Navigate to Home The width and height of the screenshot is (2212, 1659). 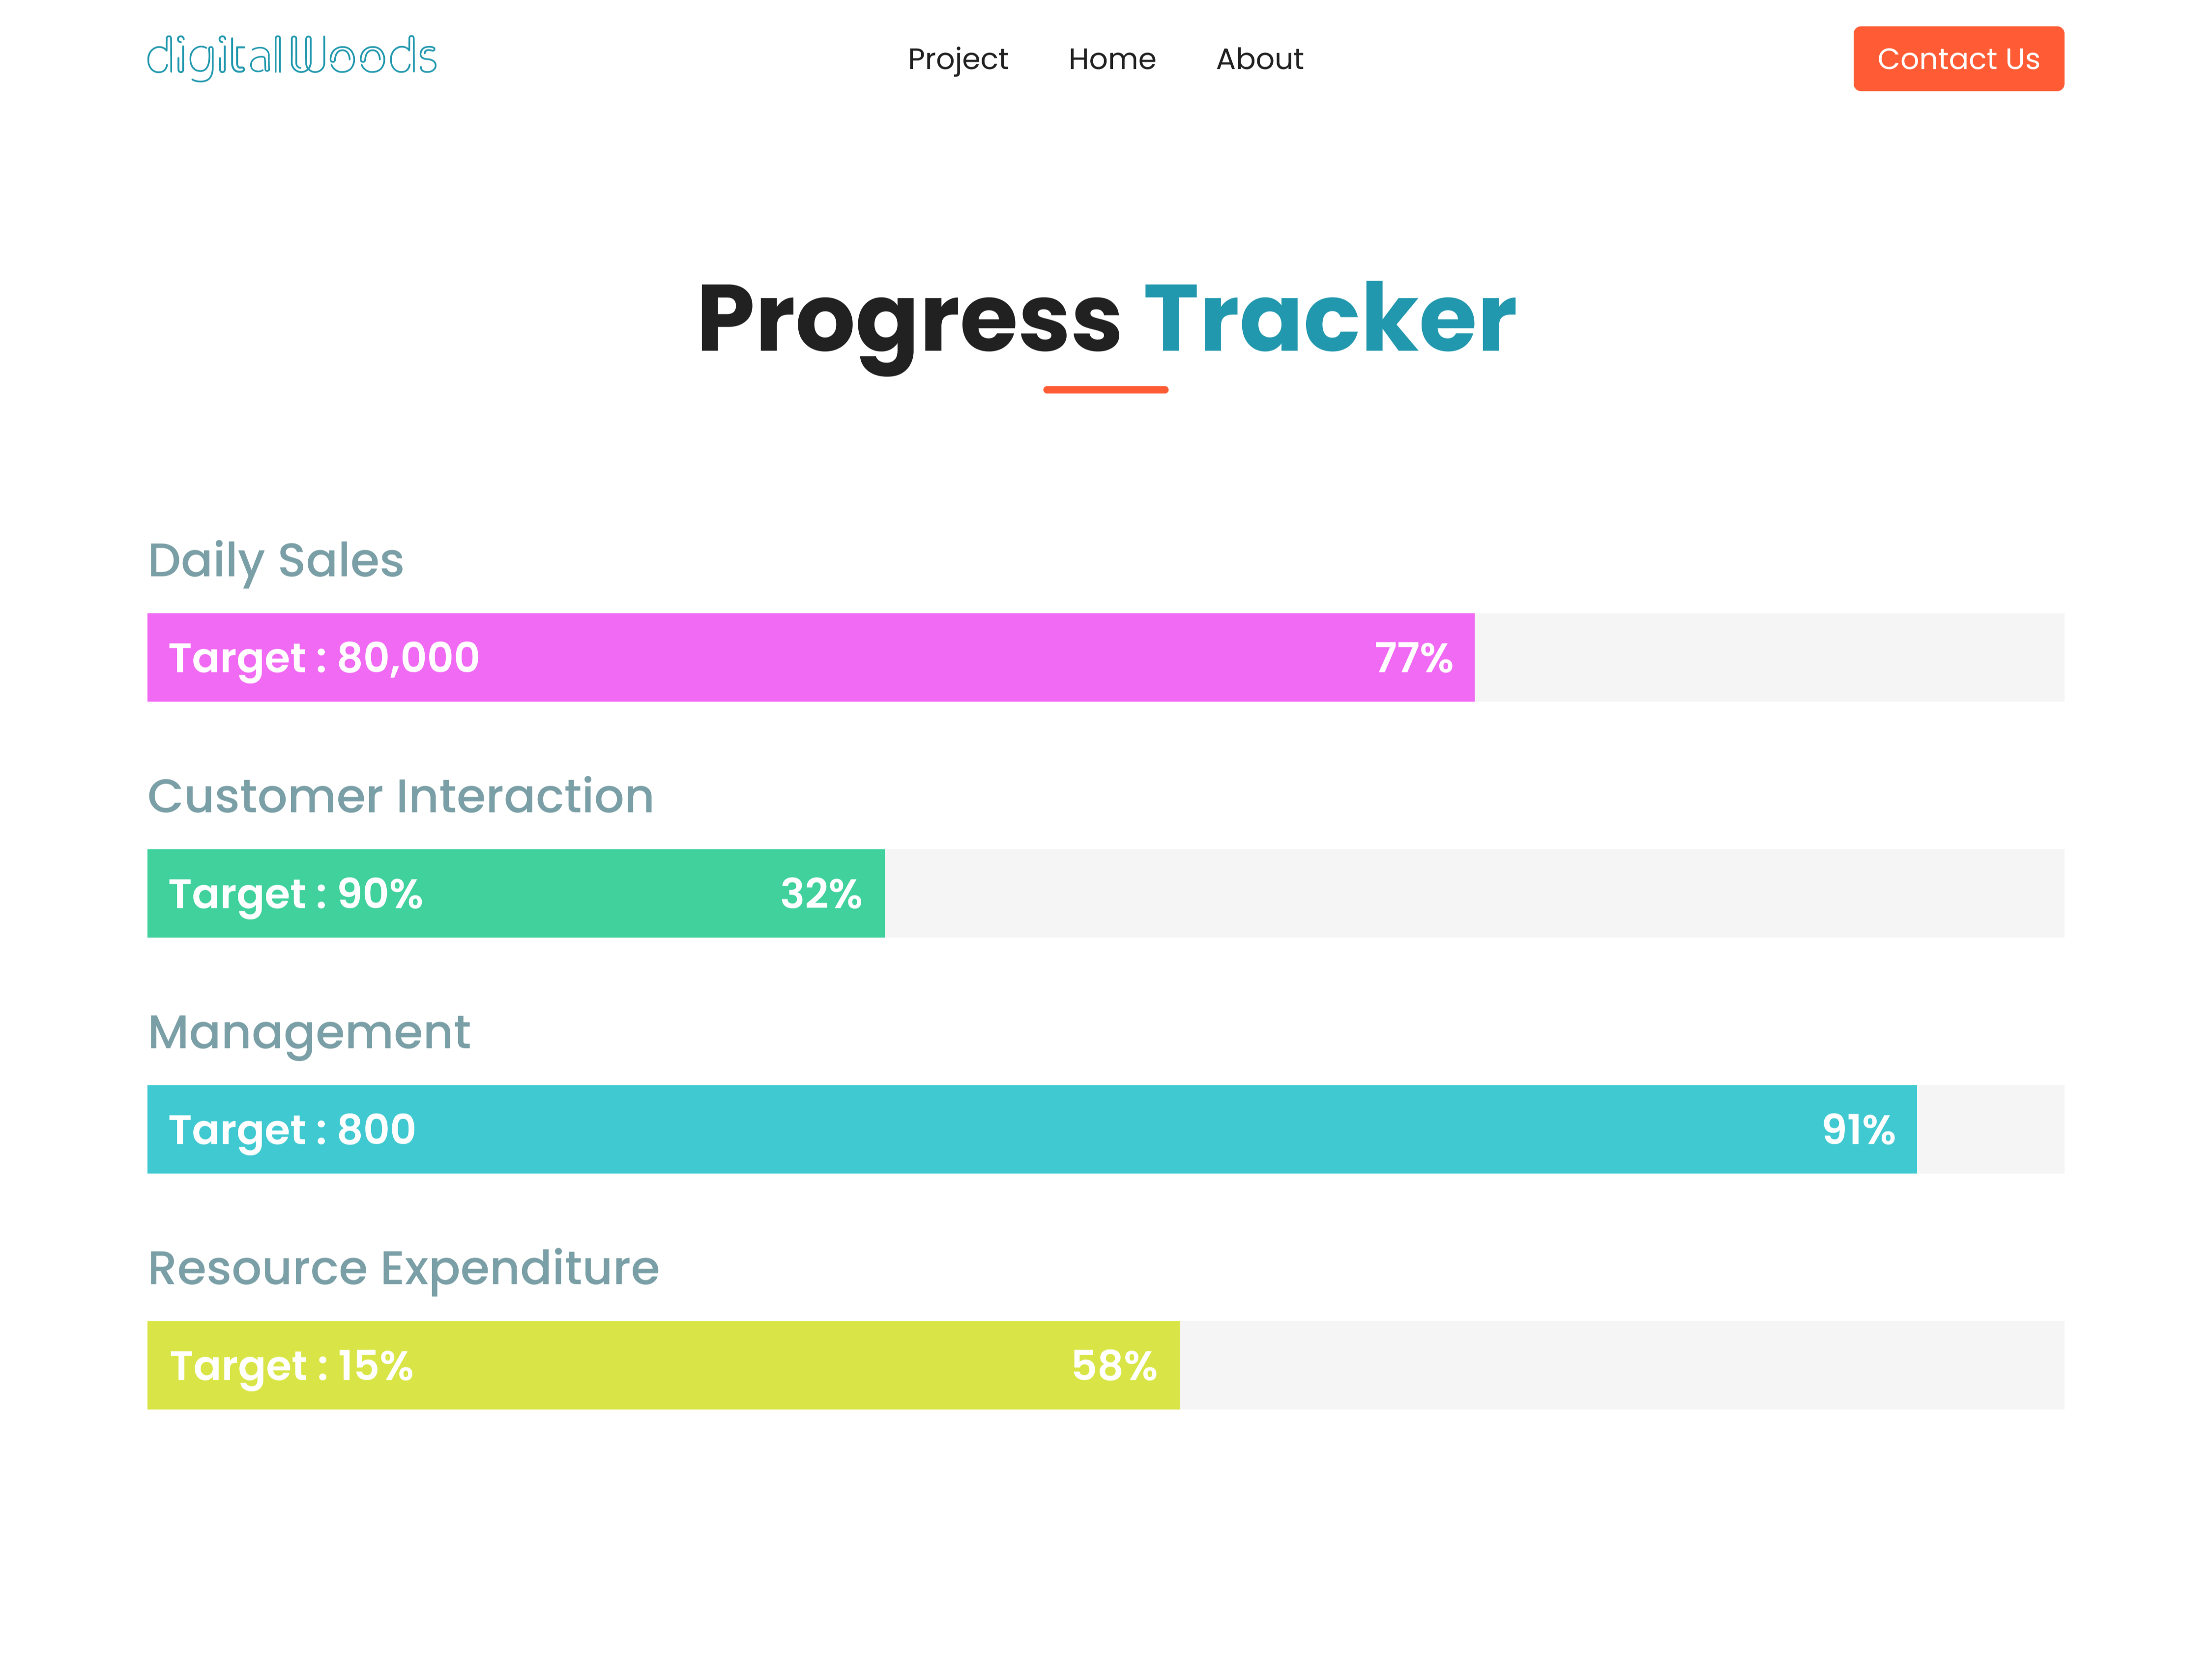click(x=1112, y=59)
